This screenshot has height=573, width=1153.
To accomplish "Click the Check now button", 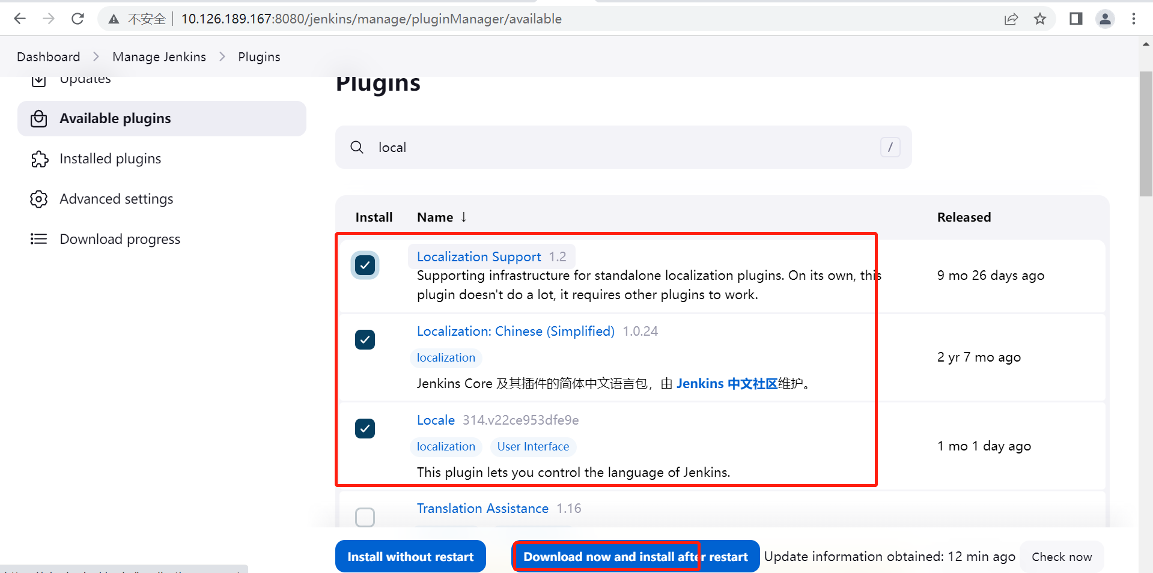I will click(x=1062, y=557).
